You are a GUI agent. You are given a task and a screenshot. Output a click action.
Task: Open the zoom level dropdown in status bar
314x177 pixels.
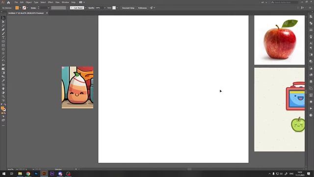(x=17, y=169)
